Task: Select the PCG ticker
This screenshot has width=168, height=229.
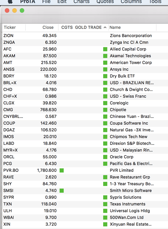Action: [8, 164]
